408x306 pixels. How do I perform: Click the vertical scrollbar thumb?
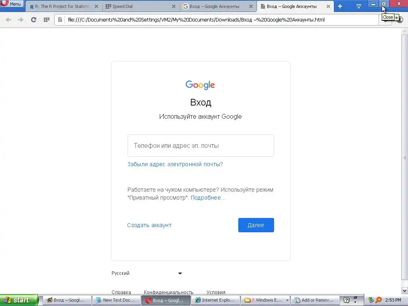(405, 157)
